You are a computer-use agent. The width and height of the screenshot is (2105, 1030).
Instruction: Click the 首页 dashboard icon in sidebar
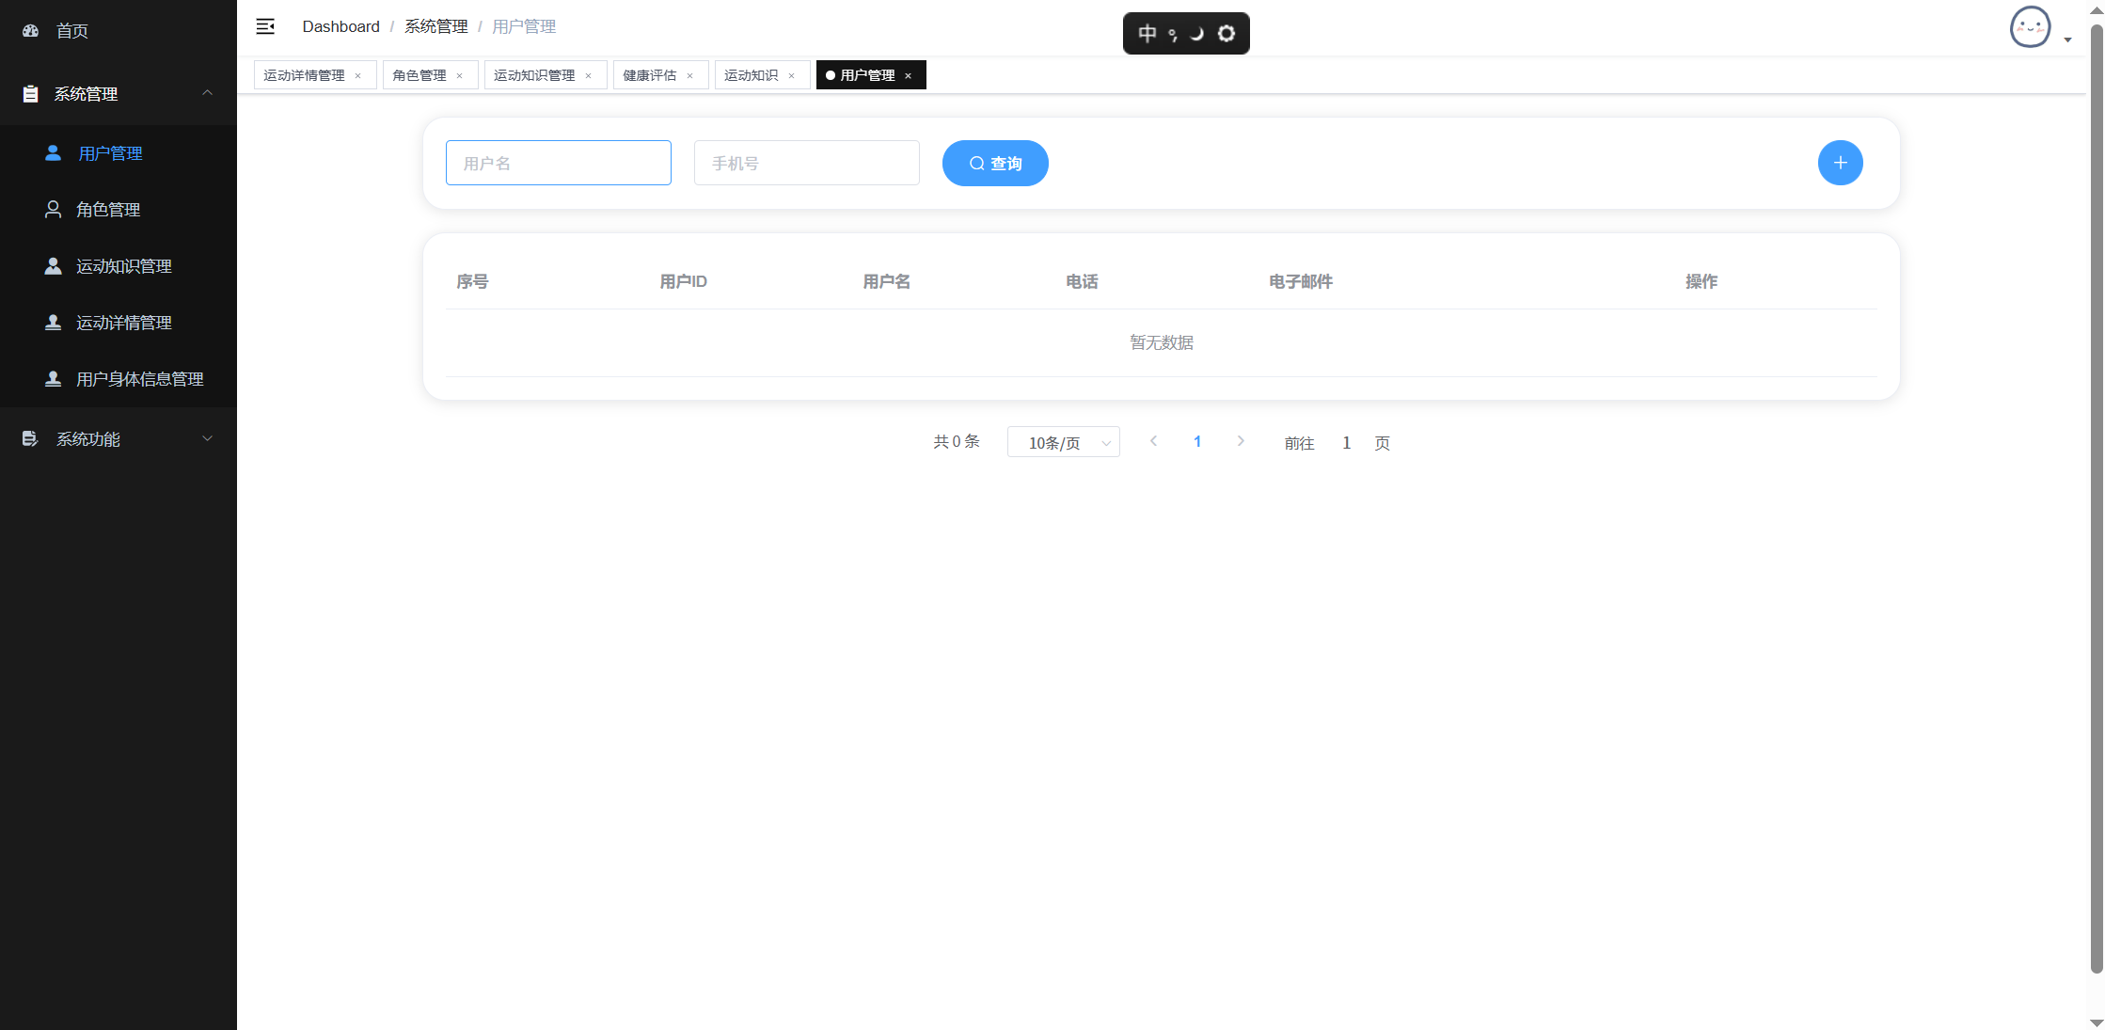30,31
